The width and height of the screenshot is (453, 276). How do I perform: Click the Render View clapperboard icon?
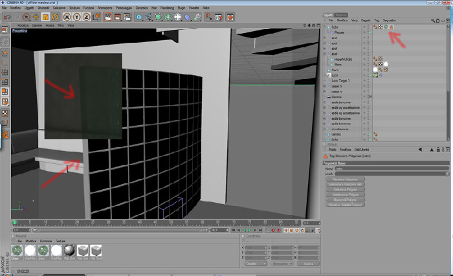(107, 17)
